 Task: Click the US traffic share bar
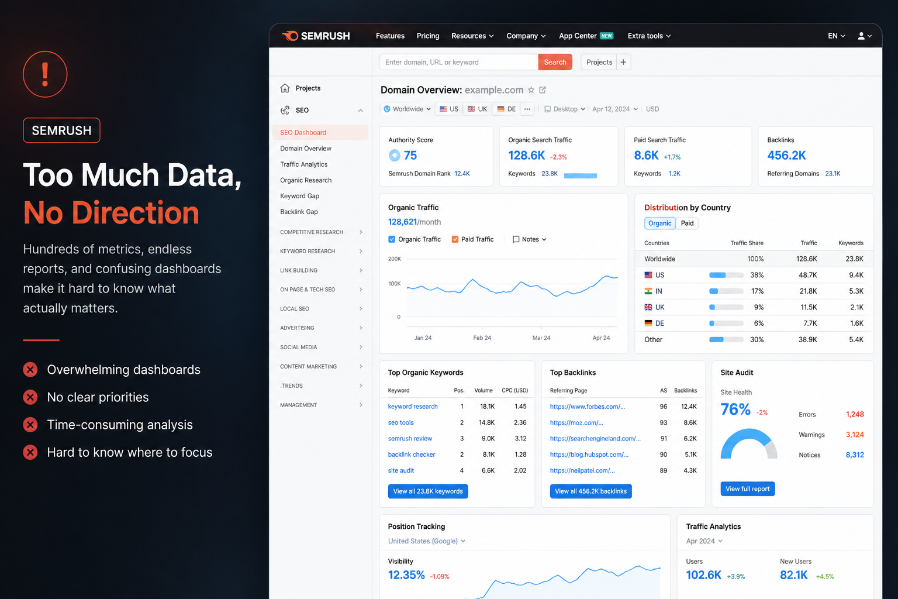[726, 275]
